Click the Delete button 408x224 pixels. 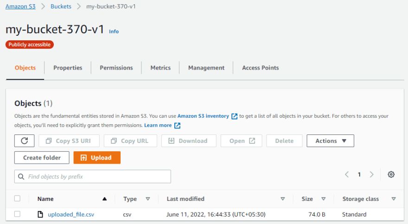(284, 141)
